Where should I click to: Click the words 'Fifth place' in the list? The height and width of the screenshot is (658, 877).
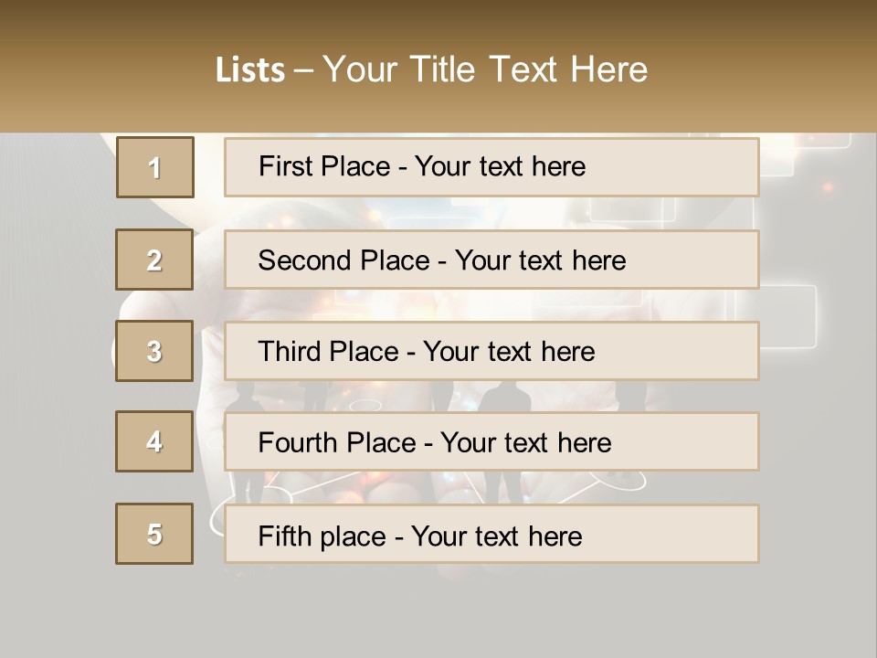point(322,536)
